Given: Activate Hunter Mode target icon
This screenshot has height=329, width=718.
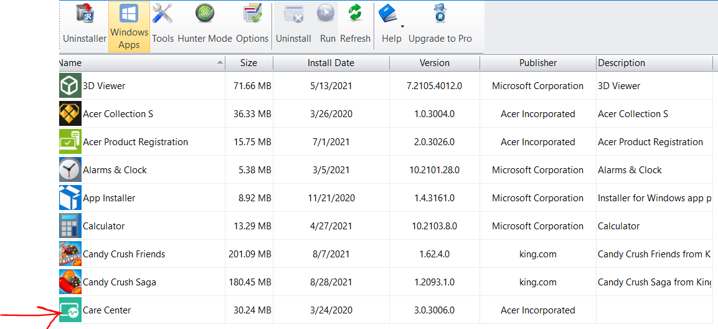Looking at the screenshot, I should click(x=205, y=13).
